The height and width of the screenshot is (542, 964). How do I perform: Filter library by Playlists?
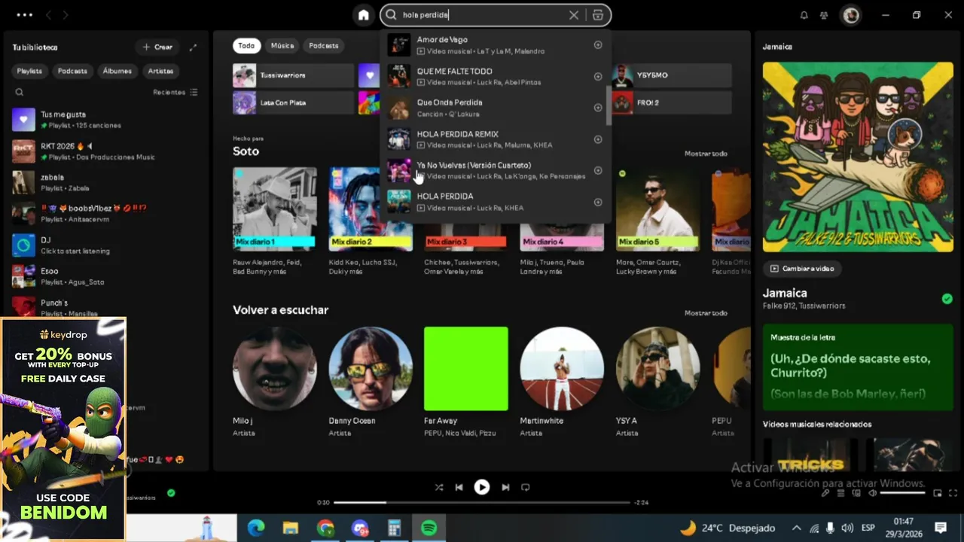29,71
